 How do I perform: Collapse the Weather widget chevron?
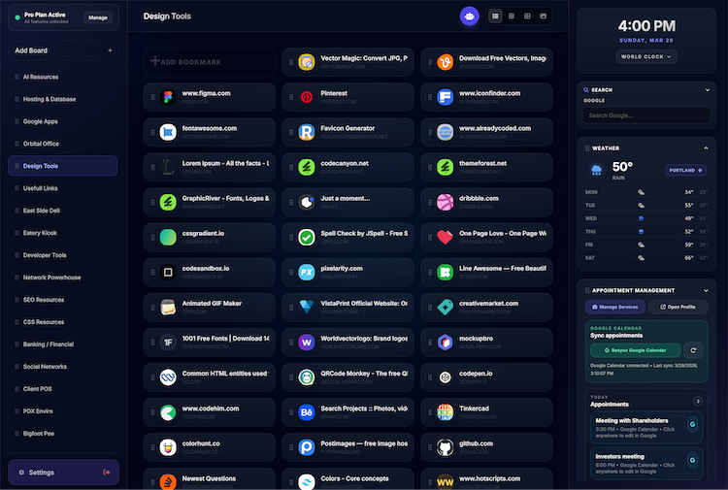click(706, 148)
